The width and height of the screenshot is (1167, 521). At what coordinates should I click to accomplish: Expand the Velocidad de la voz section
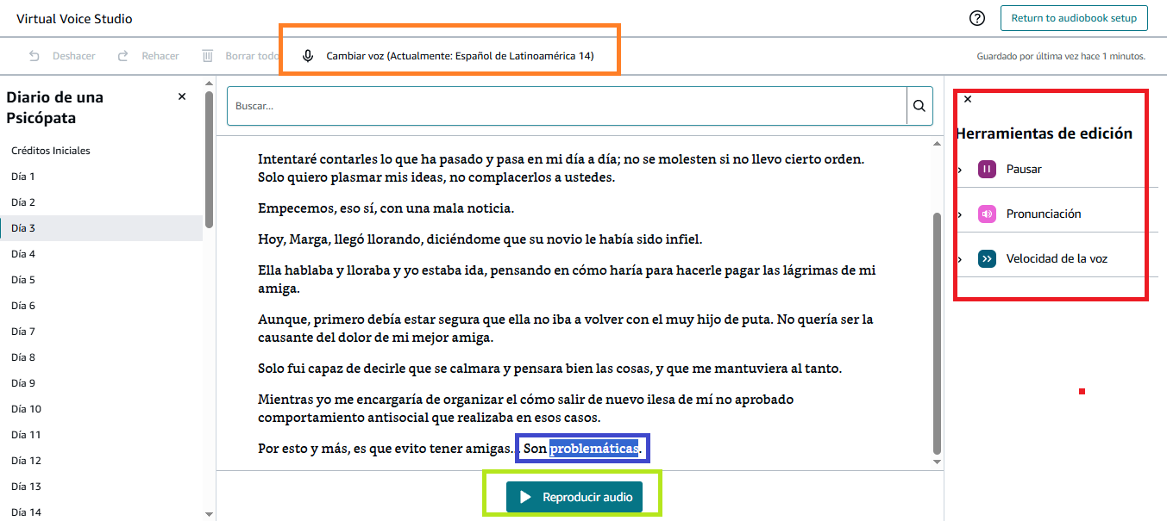(960, 259)
